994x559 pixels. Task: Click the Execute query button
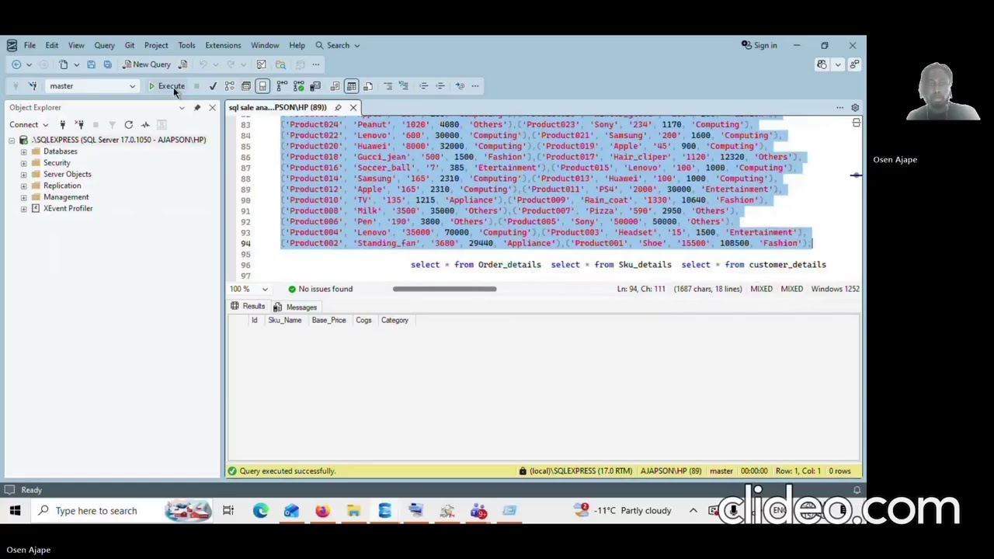[167, 86]
